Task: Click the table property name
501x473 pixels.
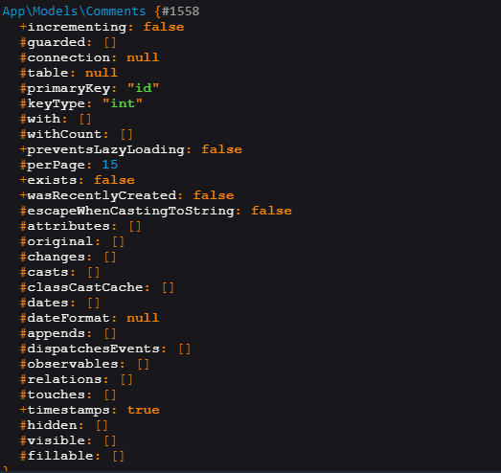Action: pos(48,73)
